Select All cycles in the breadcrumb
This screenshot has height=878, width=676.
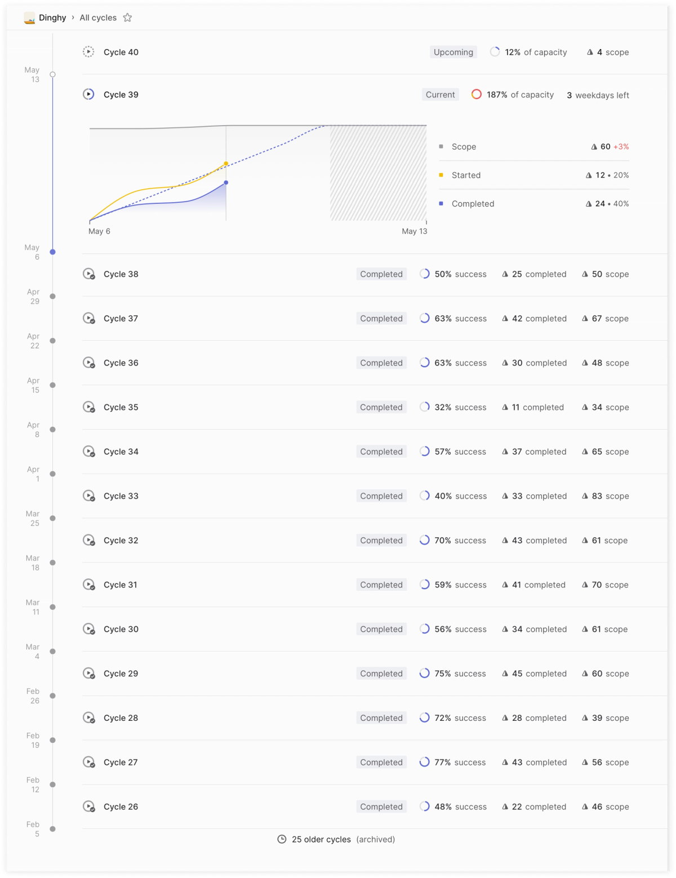(x=97, y=17)
